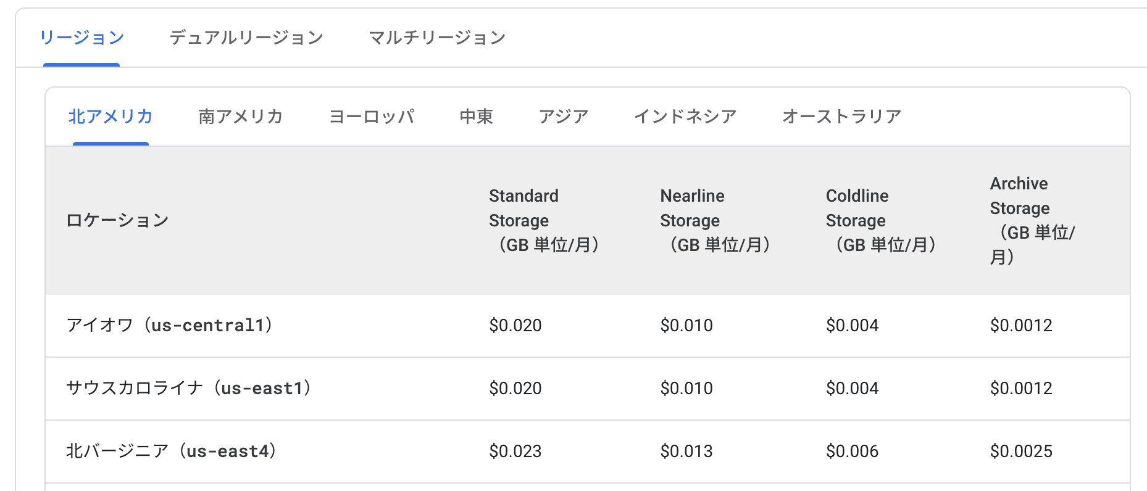This screenshot has width=1147, height=491.
Task: Open the ヨーロッパ tab
Action: pyautogui.click(x=372, y=117)
